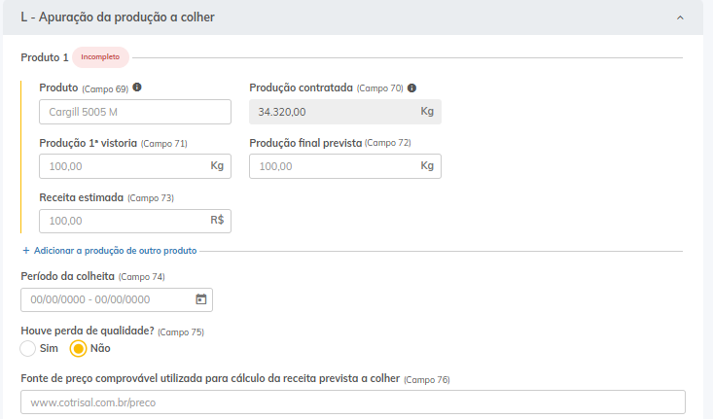The image size is (713, 419).
Task: Focus the Produto field showing Cargill 5005 M
Action: (x=134, y=112)
